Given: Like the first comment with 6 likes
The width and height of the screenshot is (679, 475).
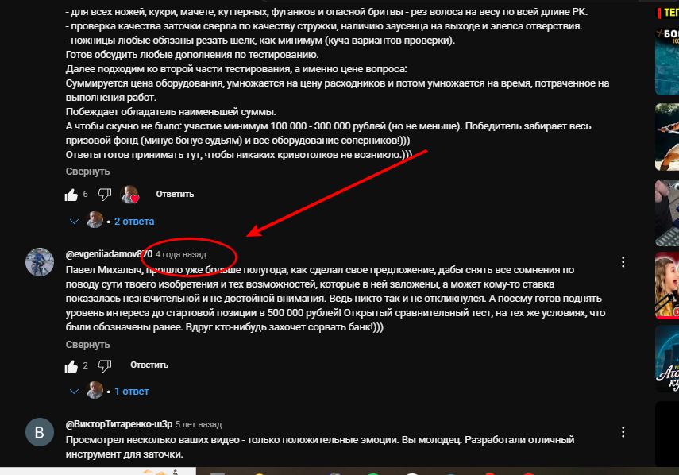Looking at the screenshot, I should click(71, 195).
